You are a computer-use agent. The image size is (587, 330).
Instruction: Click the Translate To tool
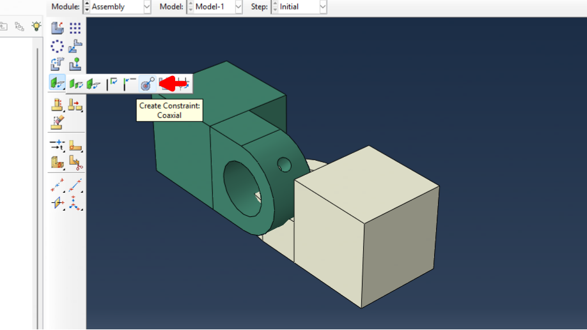[75, 64]
